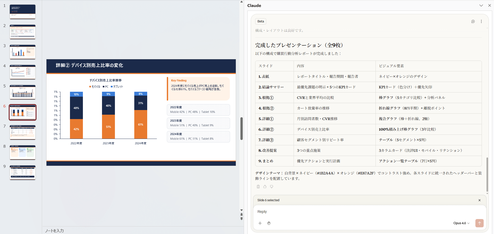Expand the Claude pane options chevron

click(481, 5)
